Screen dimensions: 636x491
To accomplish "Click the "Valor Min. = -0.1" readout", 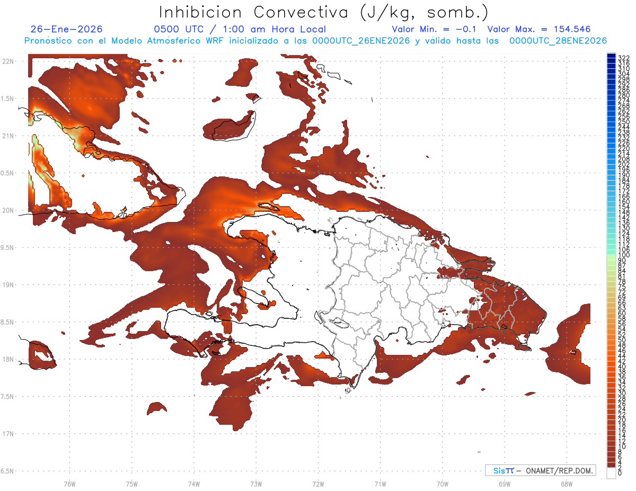I will (x=435, y=29).
